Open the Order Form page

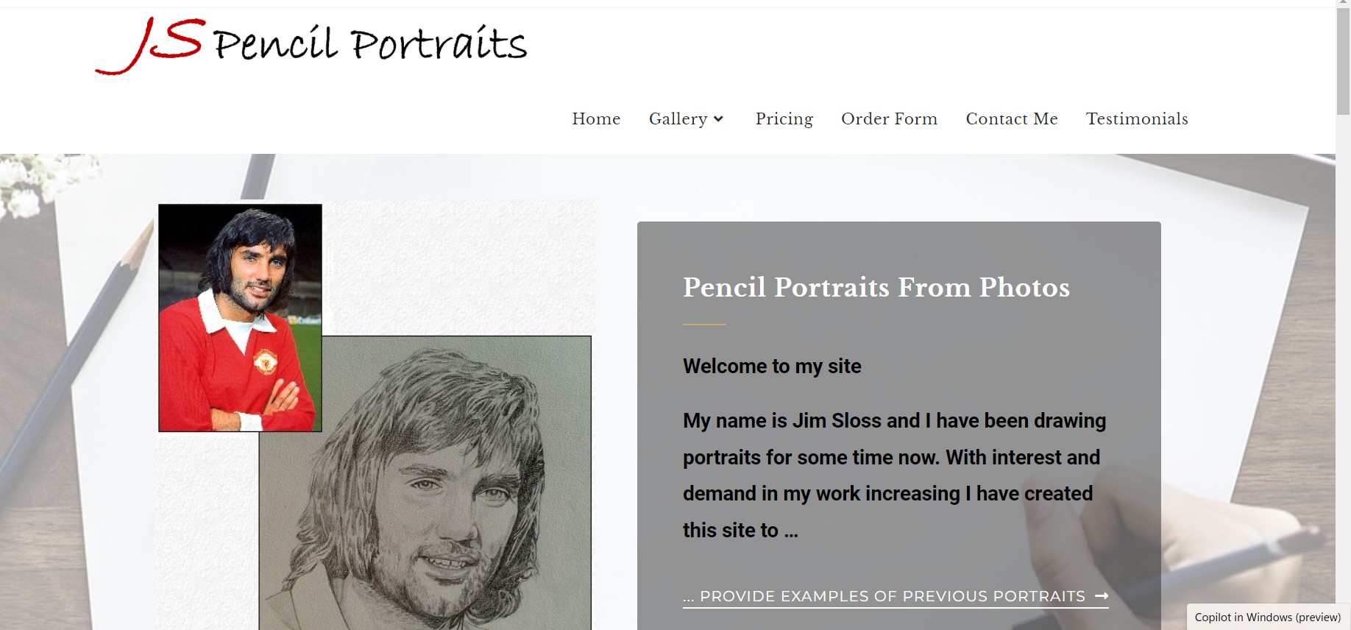(889, 119)
